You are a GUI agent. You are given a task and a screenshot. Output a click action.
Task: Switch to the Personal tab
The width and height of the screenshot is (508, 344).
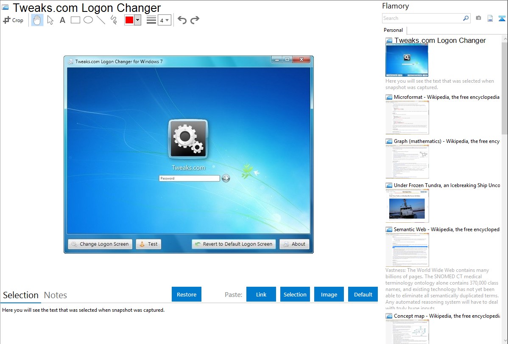pos(394,30)
